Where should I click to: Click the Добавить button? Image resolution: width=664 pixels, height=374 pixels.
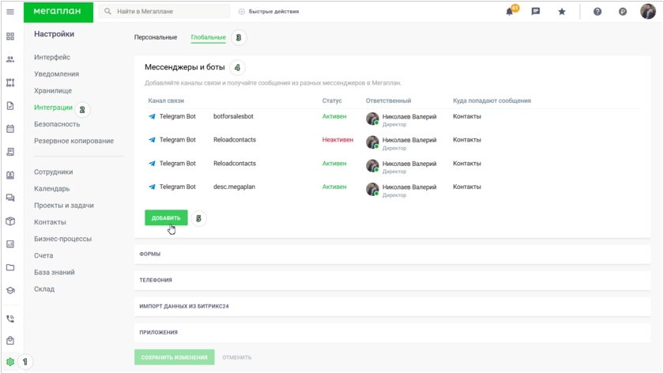(166, 217)
